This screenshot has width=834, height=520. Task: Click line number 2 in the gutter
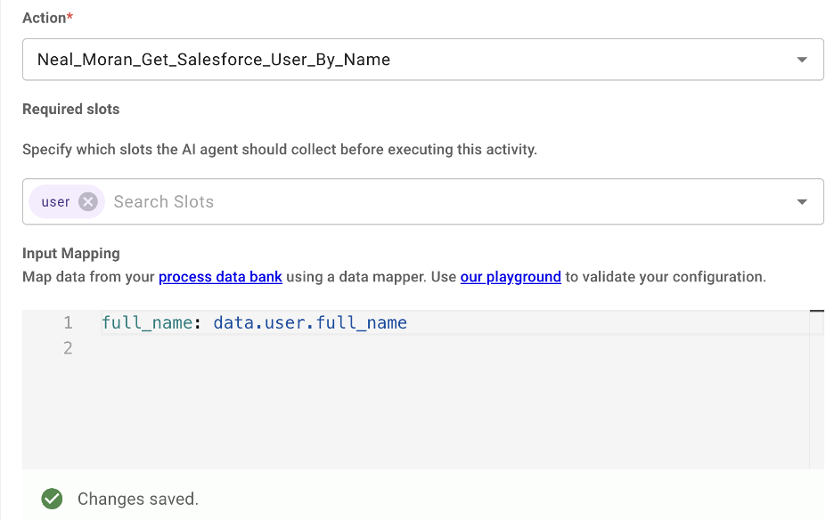point(68,348)
